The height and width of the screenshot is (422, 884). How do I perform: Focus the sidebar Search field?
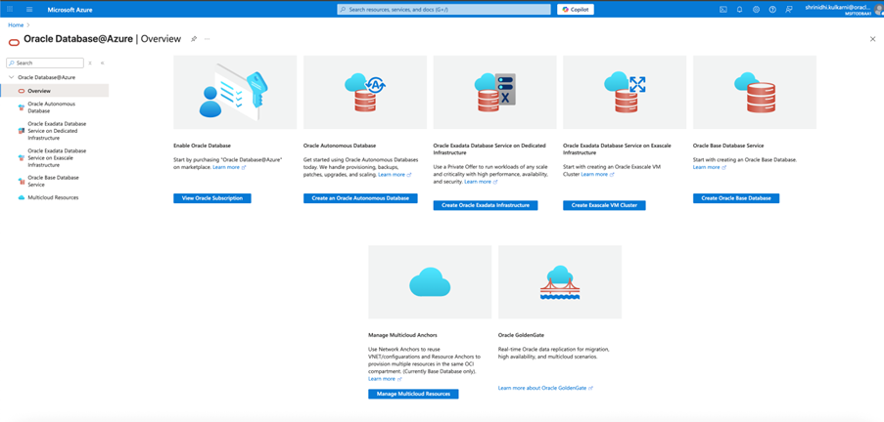point(45,63)
